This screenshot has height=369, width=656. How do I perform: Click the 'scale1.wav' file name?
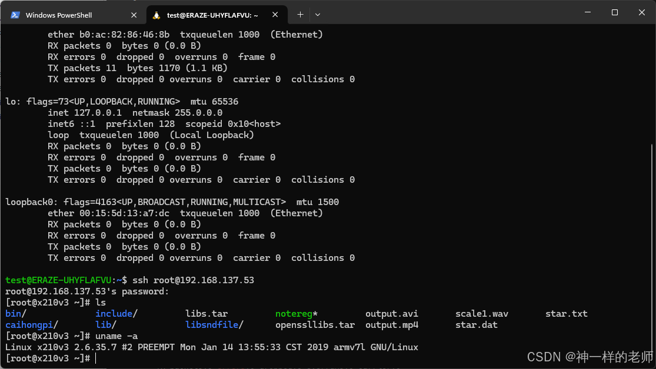coord(481,313)
